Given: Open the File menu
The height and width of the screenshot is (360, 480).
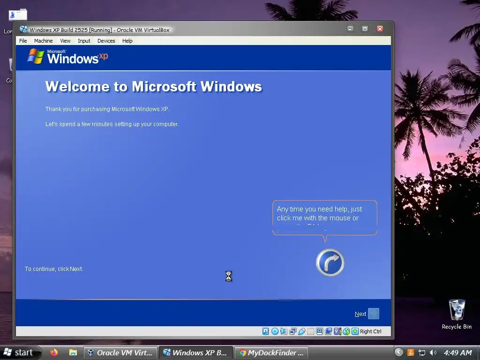Looking at the screenshot, I should click(23, 41).
